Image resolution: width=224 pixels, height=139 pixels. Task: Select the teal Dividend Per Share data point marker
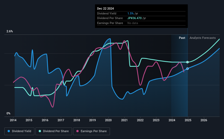point(187,62)
